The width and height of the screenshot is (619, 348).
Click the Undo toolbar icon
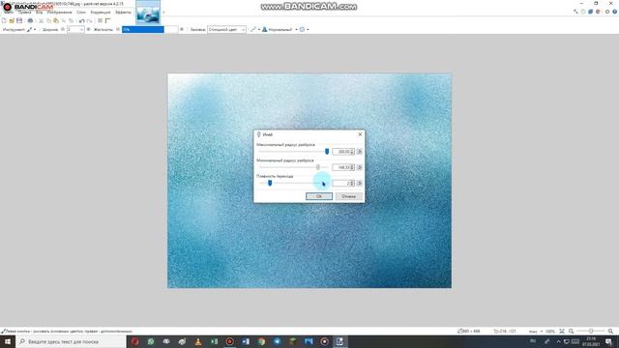pos(81,20)
